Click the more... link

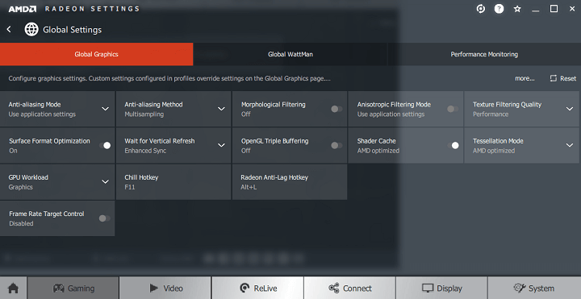pyautogui.click(x=525, y=78)
